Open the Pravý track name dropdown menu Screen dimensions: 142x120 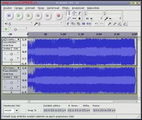pos(18,68)
